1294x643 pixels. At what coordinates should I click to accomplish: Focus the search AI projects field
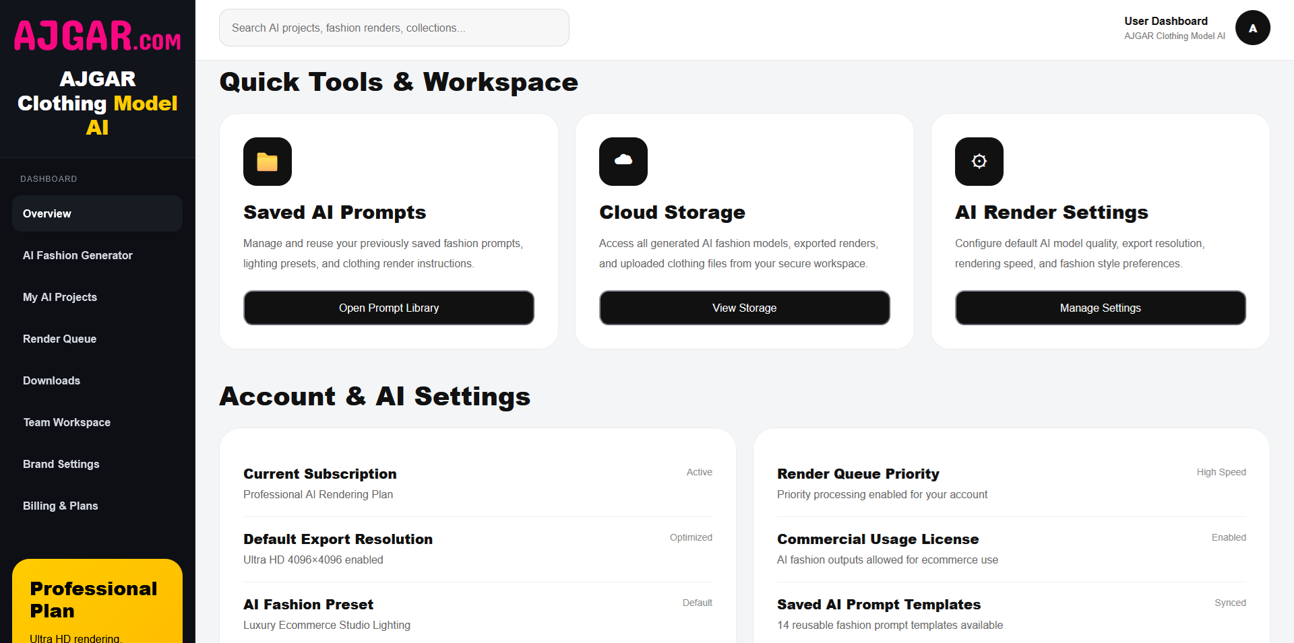point(394,28)
